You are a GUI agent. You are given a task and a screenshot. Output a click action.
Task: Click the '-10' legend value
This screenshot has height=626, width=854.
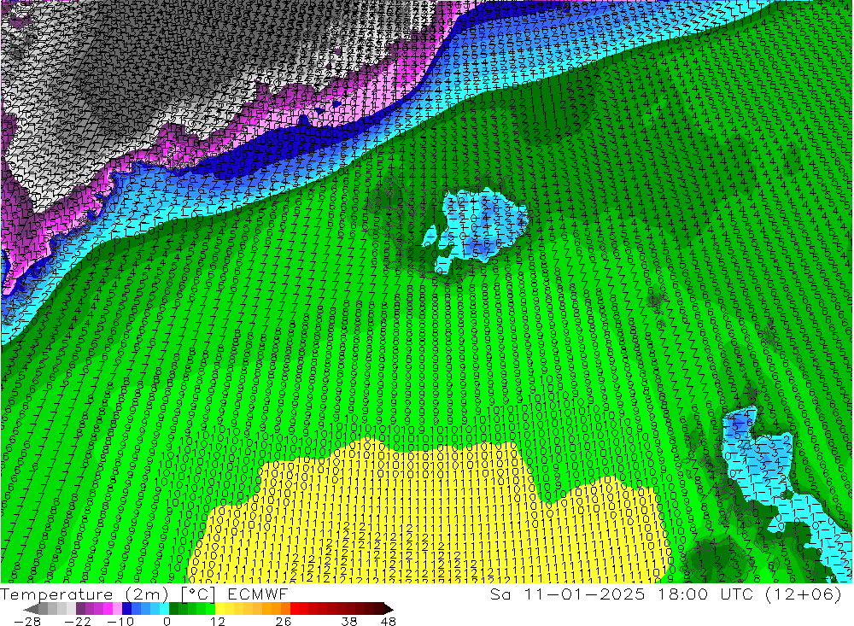point(120,621)
